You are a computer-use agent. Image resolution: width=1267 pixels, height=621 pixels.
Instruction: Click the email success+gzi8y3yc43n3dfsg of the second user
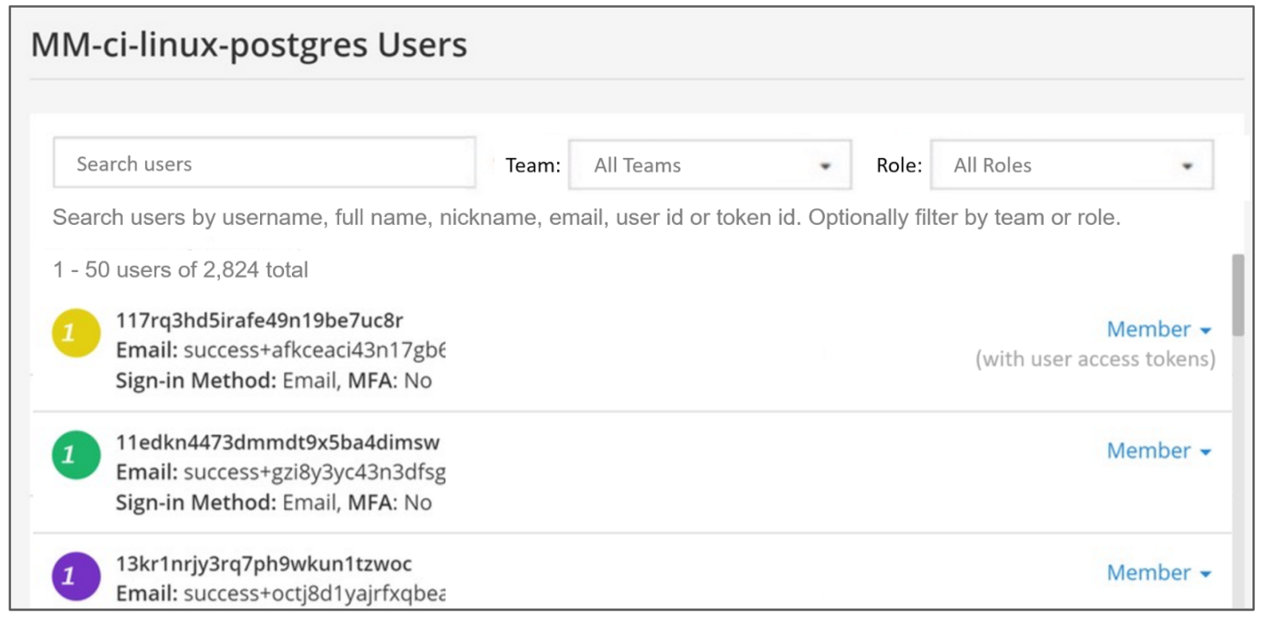(x=314, y=473)
